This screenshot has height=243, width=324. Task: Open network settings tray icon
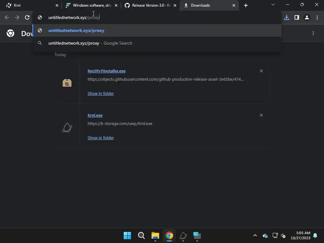coord(275,235)
